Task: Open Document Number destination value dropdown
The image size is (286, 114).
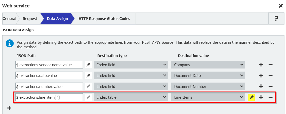Action: coord(208,86)
